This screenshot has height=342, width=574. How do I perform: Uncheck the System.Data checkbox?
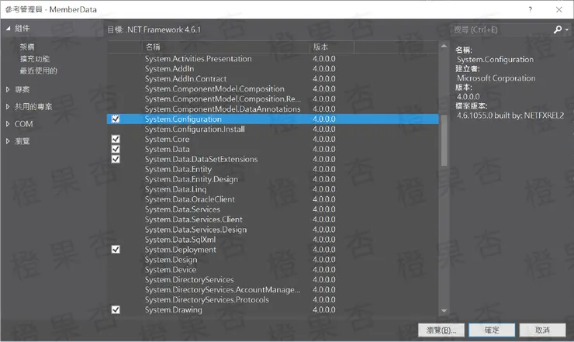click(x=116, y=149)
